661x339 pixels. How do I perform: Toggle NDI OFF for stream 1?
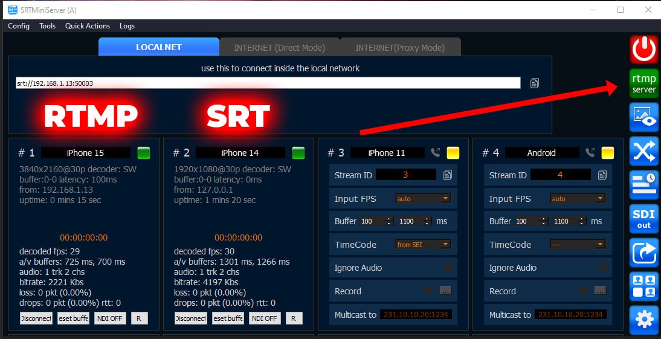110,318
